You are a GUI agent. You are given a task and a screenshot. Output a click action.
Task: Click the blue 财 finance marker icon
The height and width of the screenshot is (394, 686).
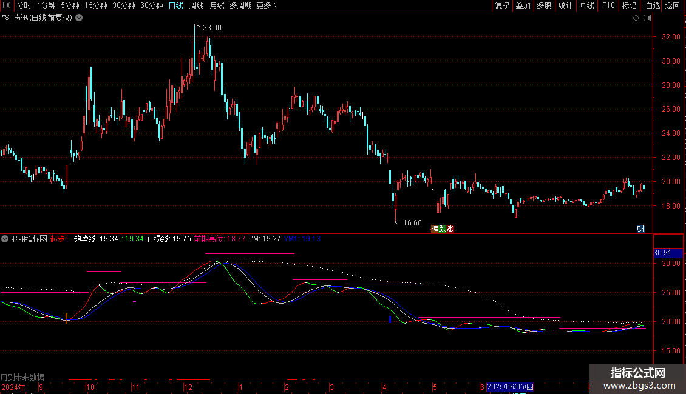(x=640, y=229)
